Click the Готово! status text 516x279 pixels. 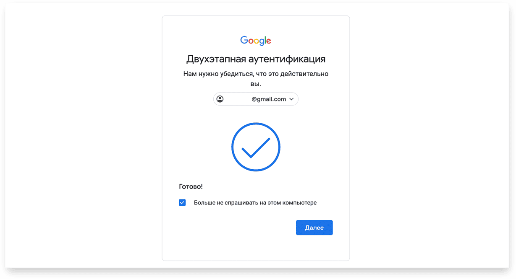(191, 187)
